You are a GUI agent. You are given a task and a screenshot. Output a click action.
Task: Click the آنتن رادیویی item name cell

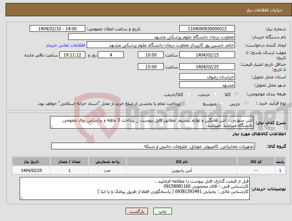[x=182, y=170]
